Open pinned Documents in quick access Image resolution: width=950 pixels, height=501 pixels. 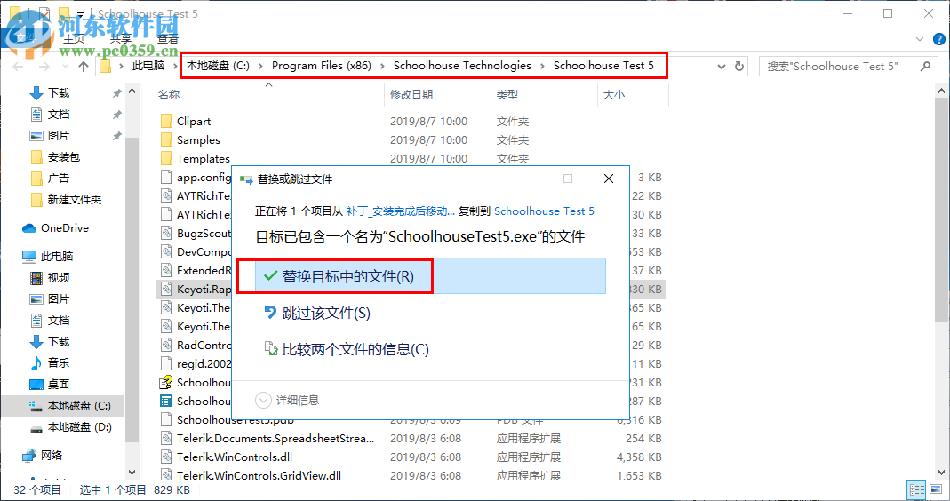coord(58,114)
